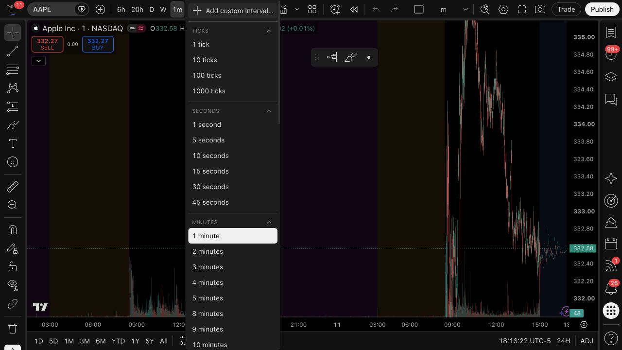Choose the 100 ticks interval

pos(233,75)
